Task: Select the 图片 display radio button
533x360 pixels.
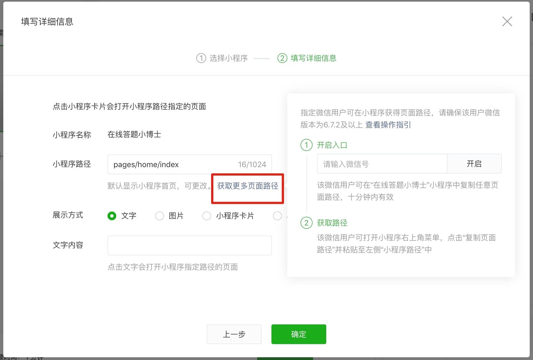Action: [159, 216]
